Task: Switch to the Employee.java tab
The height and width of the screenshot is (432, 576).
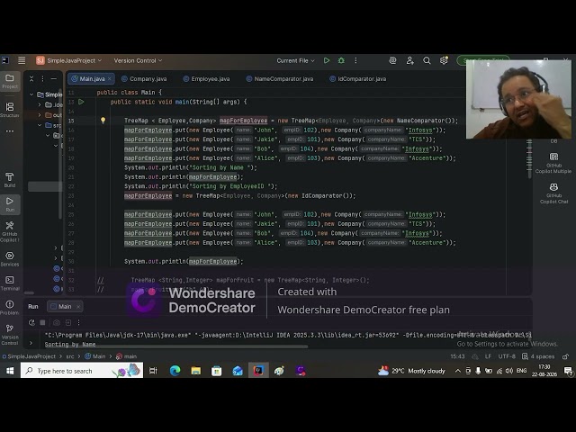Action: point(206,78)
